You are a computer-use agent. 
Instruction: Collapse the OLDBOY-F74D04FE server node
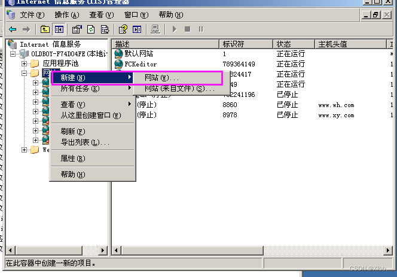point(13,54)
